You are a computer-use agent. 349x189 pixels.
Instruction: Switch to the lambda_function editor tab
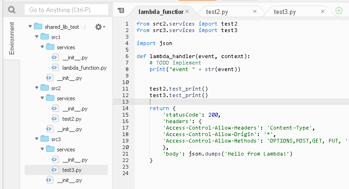(161, 12)
